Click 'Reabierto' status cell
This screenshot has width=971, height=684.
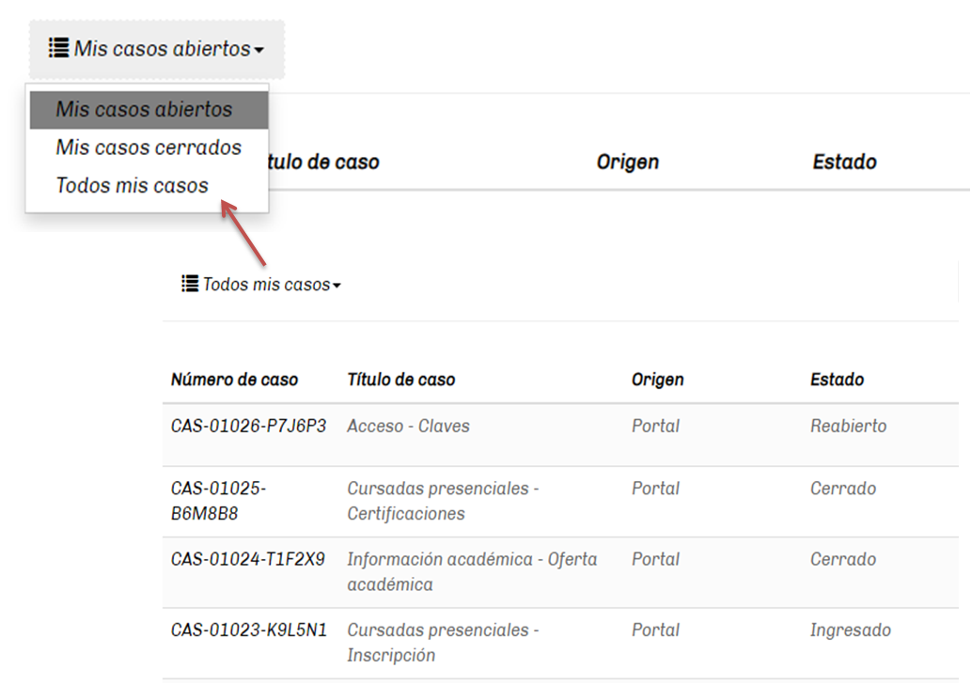click(x=849, y=426)
